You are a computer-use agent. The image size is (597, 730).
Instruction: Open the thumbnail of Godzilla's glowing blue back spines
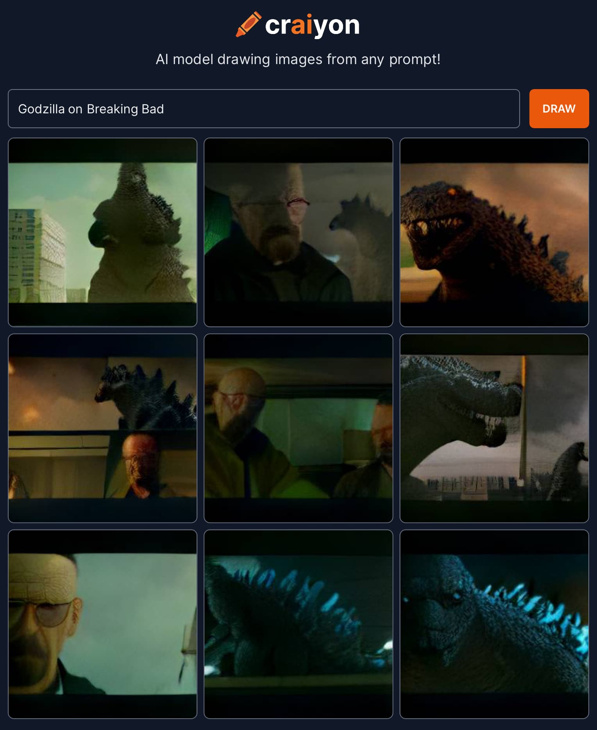coord(298,624)
